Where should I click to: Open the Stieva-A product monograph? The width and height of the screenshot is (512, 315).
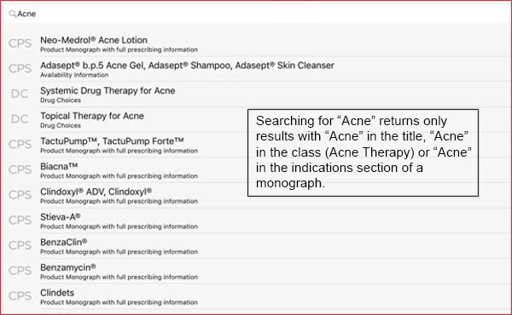(x=258, y=220)
